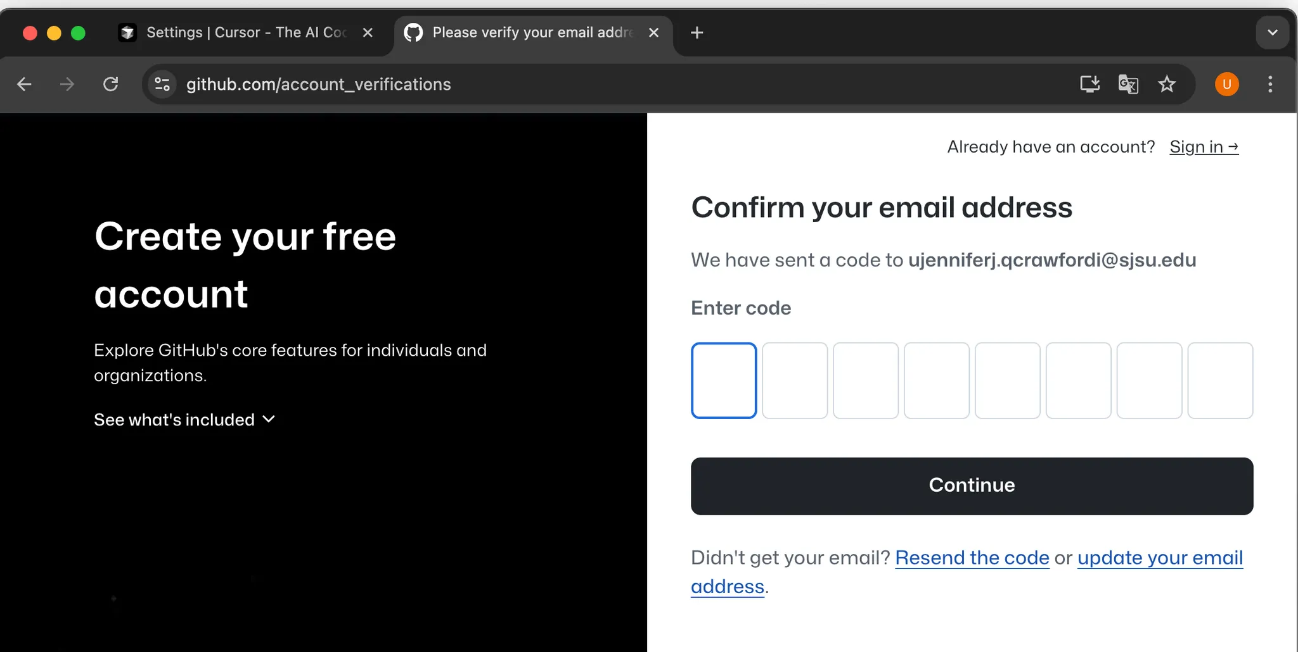Click the Enter code label
Viewport: 1298px width, 652px height.
[x=741, y=308]
